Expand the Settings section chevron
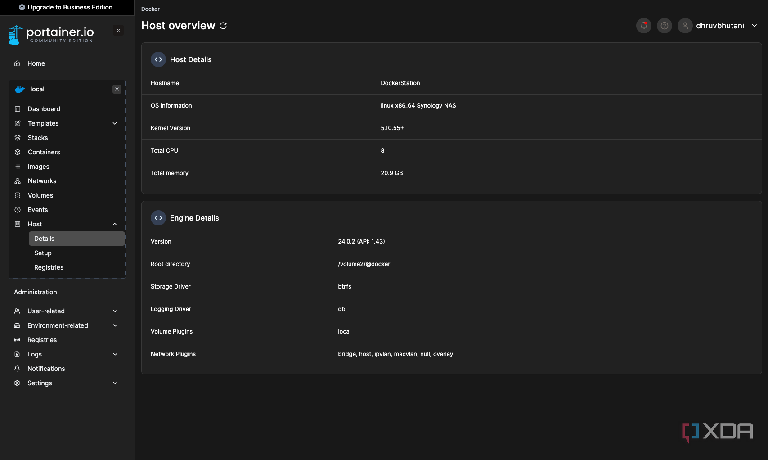The height and width of the screenshot is (460, 768). click(x=115, y=383)
